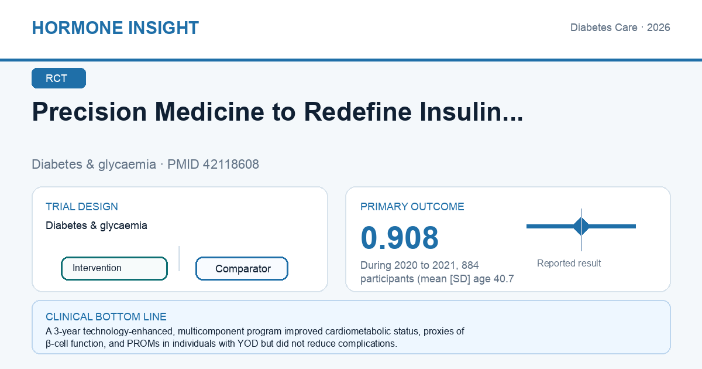Click the 0.908 primary outcome value
The image size is (702, 369).
pos(400,238)
